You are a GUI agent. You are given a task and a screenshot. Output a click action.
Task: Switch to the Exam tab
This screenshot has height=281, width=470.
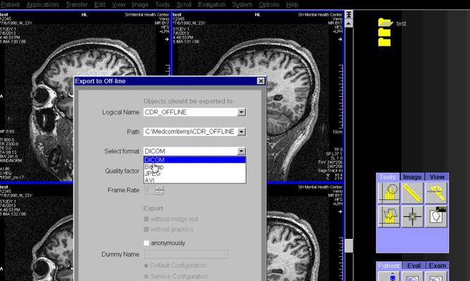(x=438, y=266)
